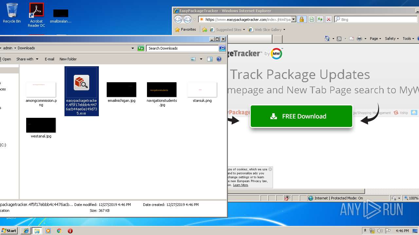This screenshot has width=419, height=235.
Task: Open Explorer Help question mark icon
Action: [219, 59]
